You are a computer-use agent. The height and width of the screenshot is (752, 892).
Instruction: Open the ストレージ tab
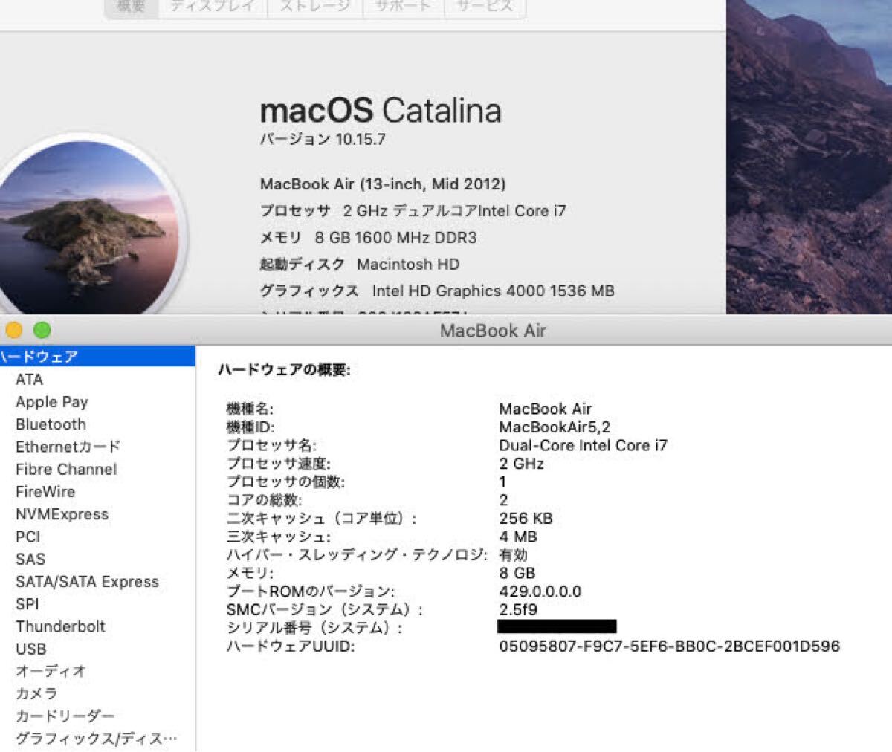pos(314,7)
